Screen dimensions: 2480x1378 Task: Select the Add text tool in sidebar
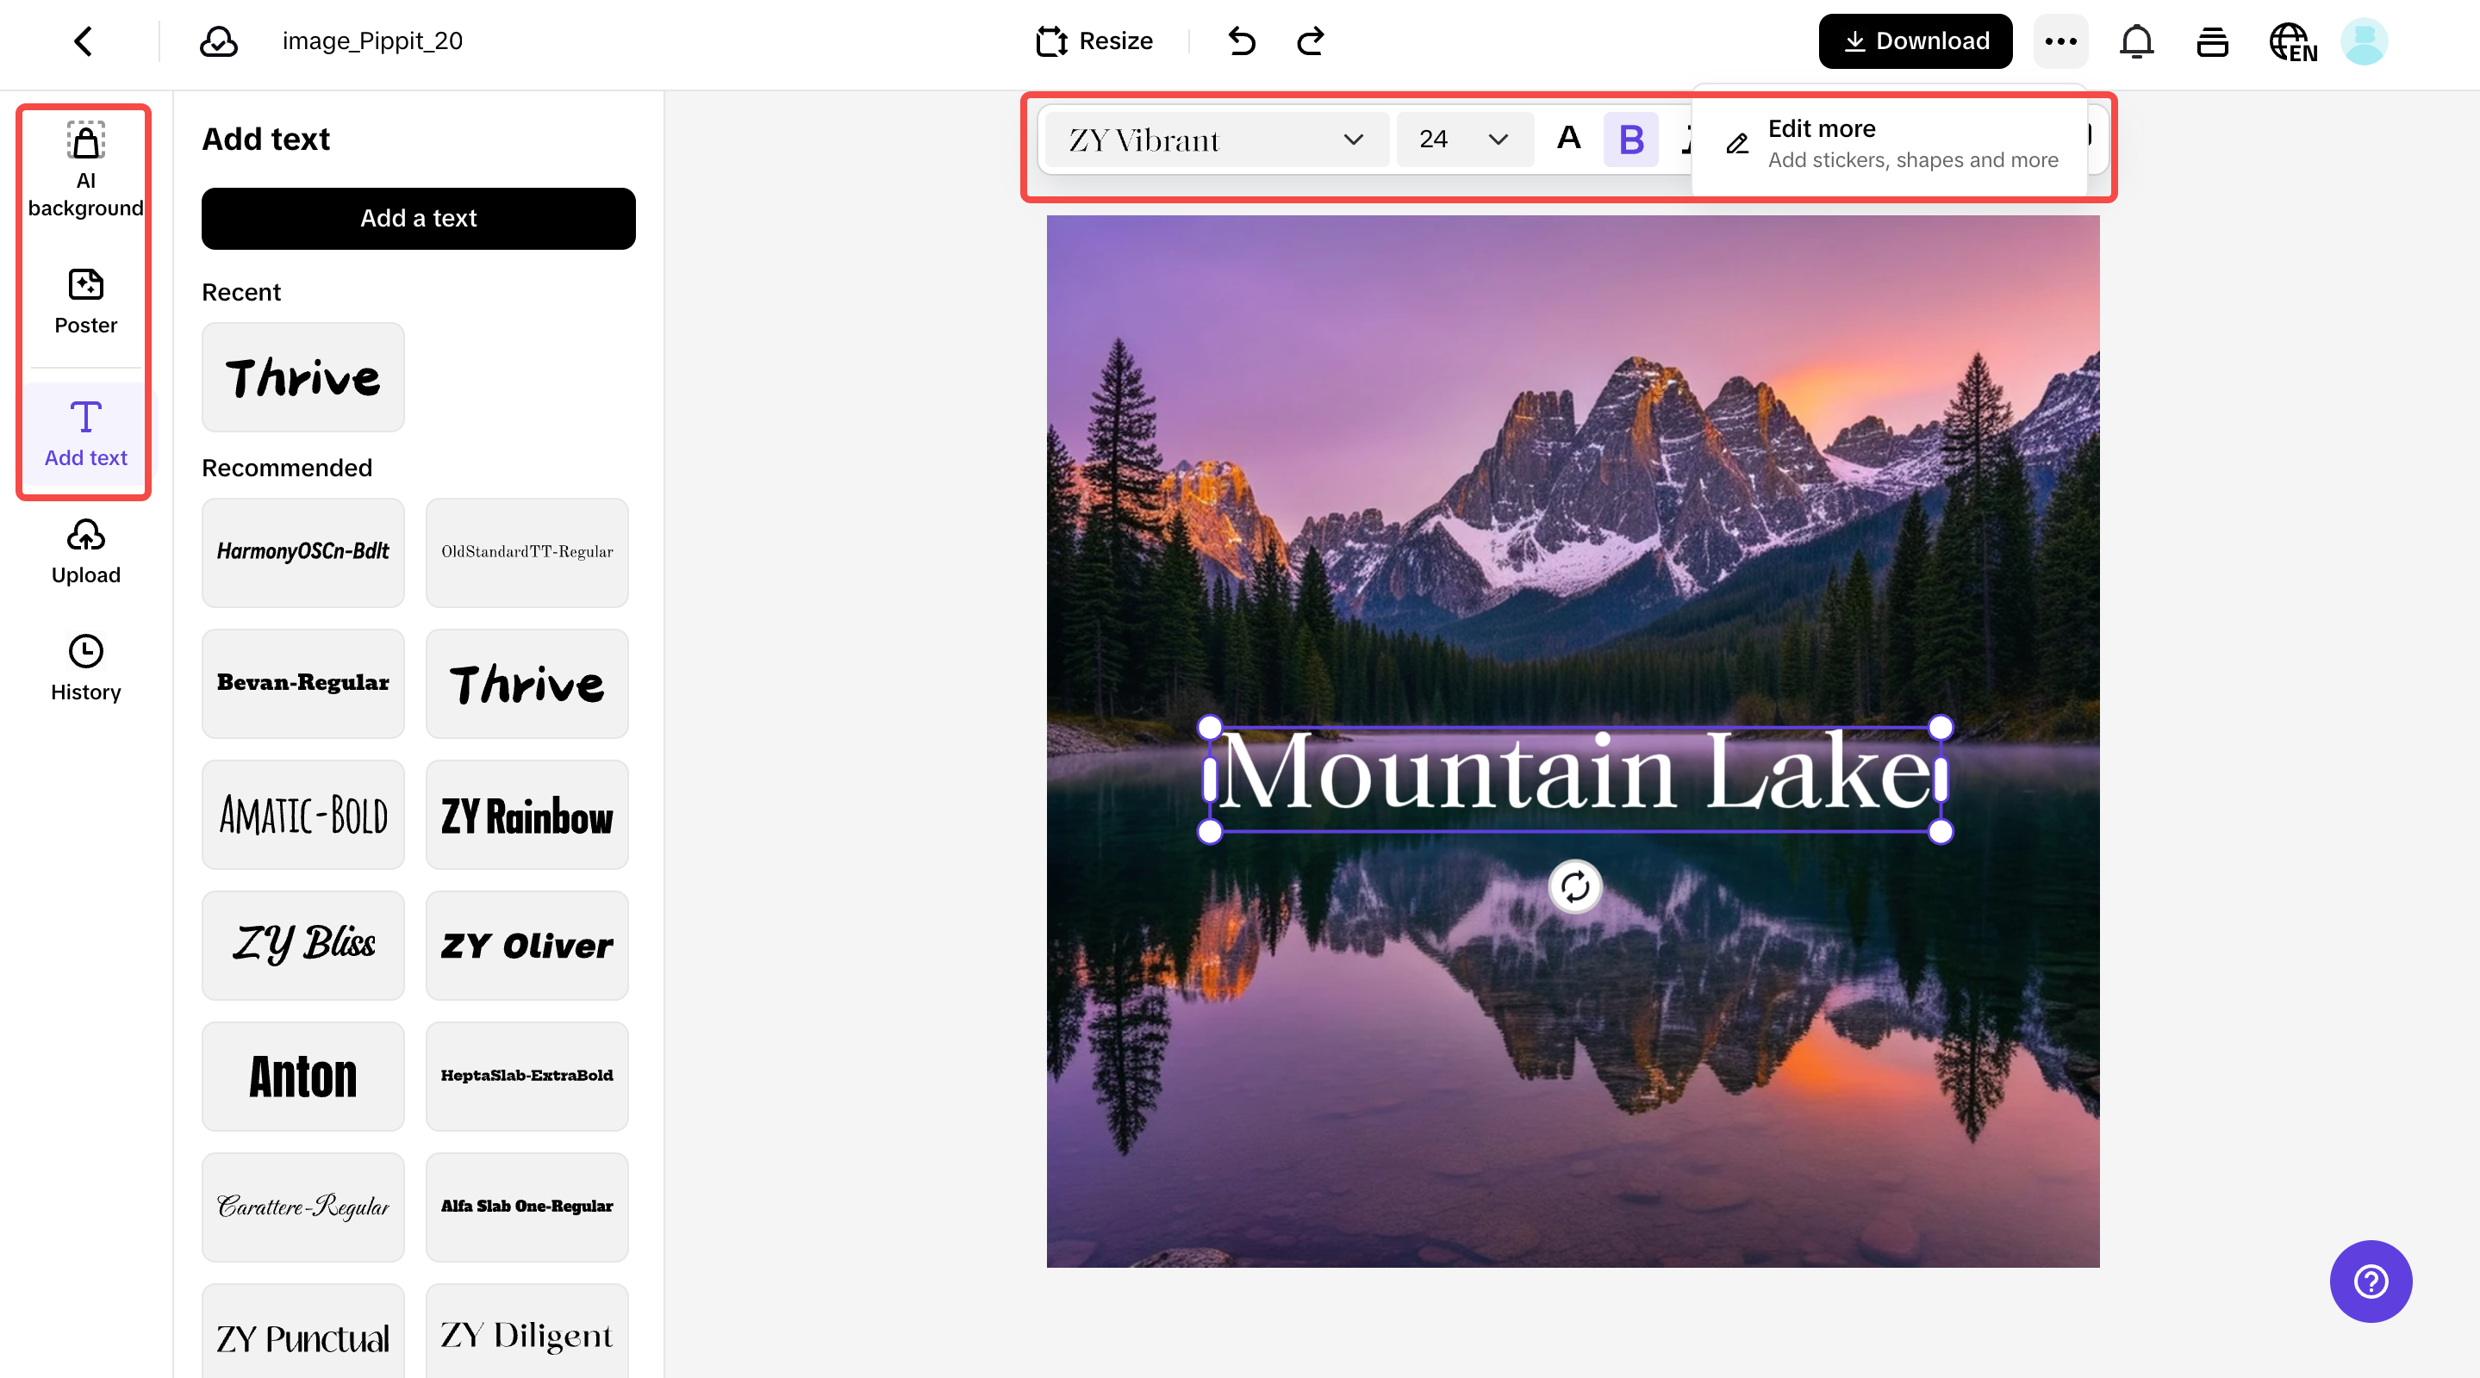click(84, 433)
